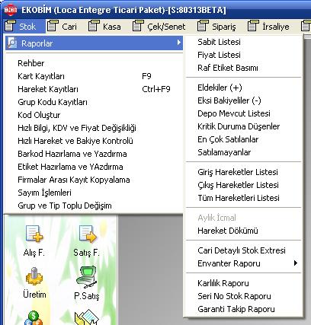Image resolution: width=311 pixels, height=325 pixels.
Task: Click the EKOBİM logo in the title bar
Action: point(11,10)
